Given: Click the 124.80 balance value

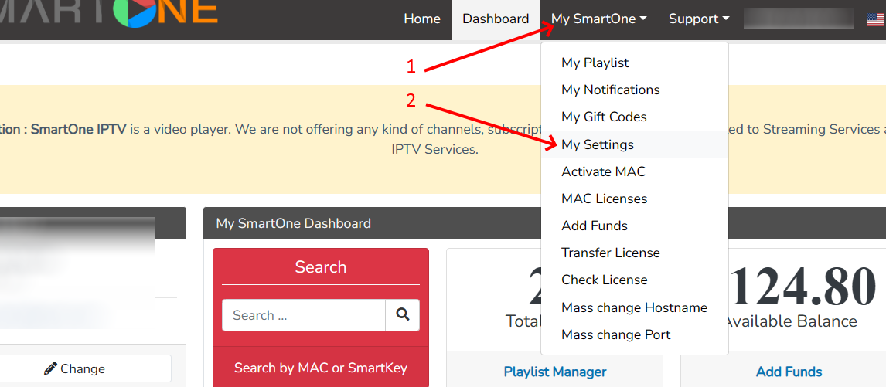Looking at the screenshot, I should point(803,286).
